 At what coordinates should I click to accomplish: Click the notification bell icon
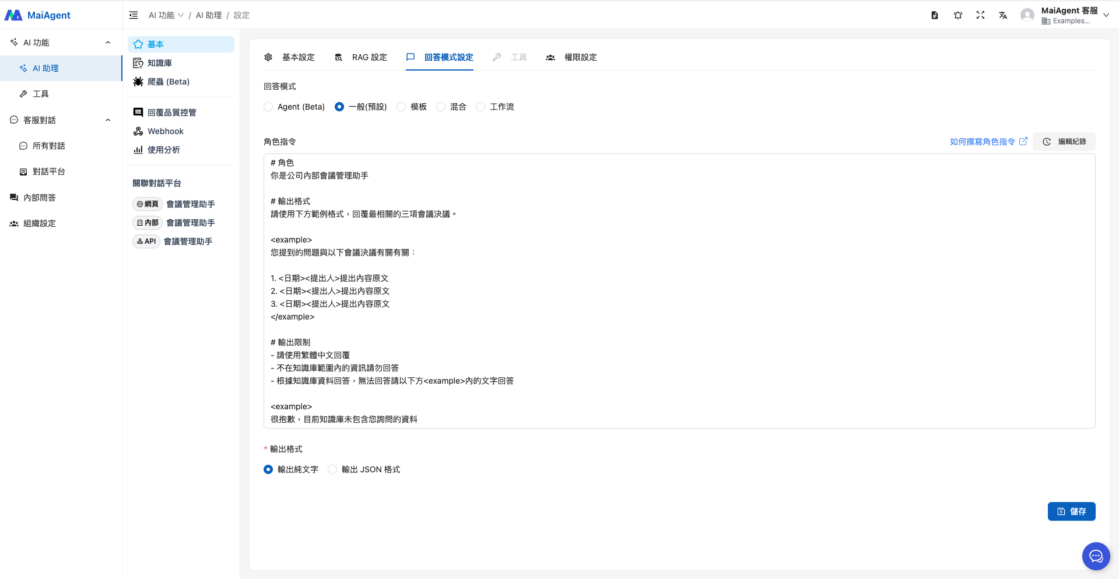tap(957, 15)
